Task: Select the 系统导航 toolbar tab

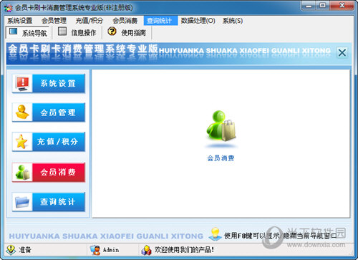Action: tap(27, 32)
